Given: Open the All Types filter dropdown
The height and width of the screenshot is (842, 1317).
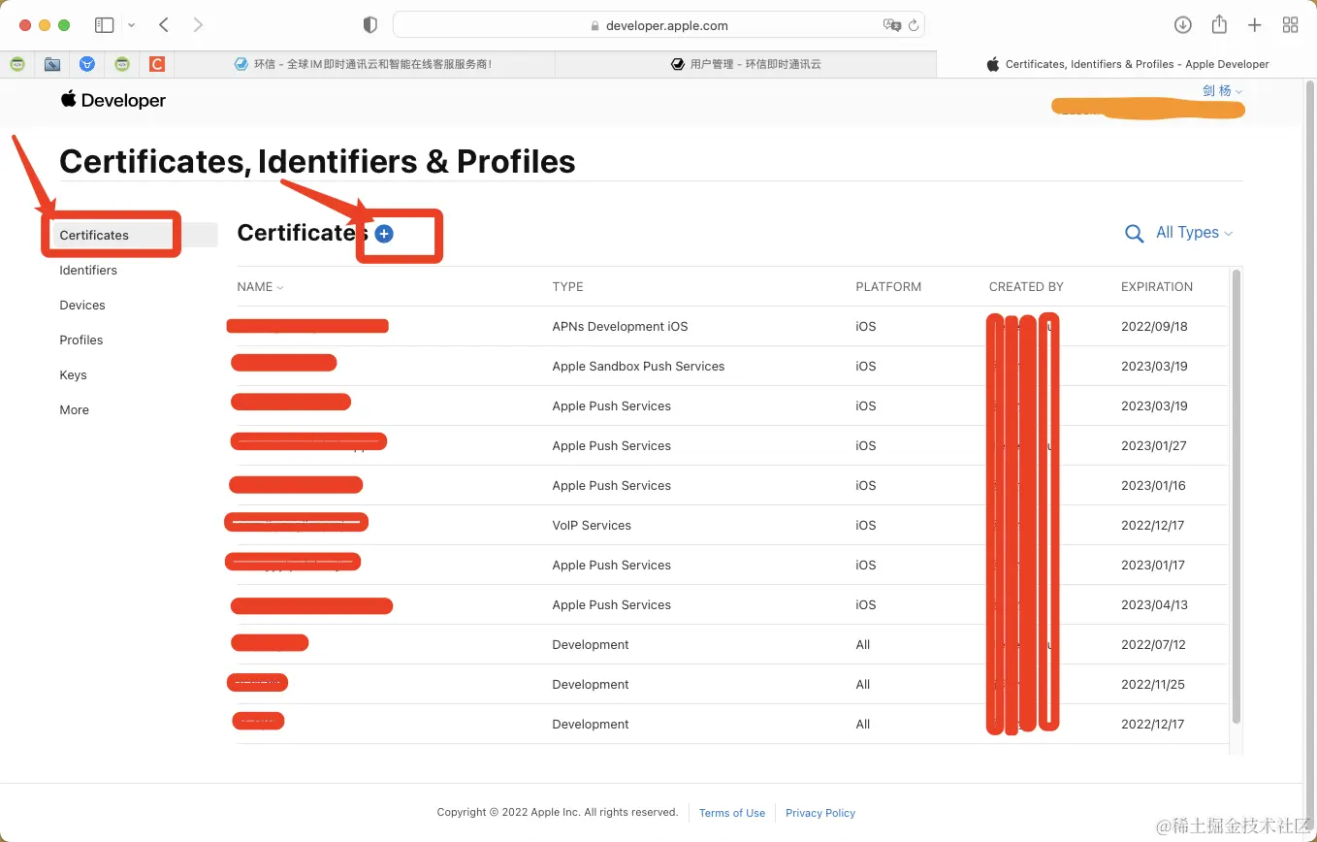Looking at the screenshot, I should pyautogui.click(x=1195, y=233).
